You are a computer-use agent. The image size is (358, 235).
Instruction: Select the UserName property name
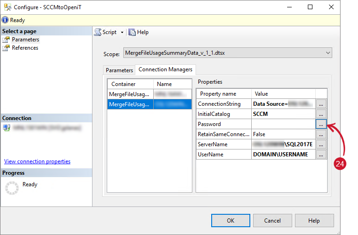[224, 155]
